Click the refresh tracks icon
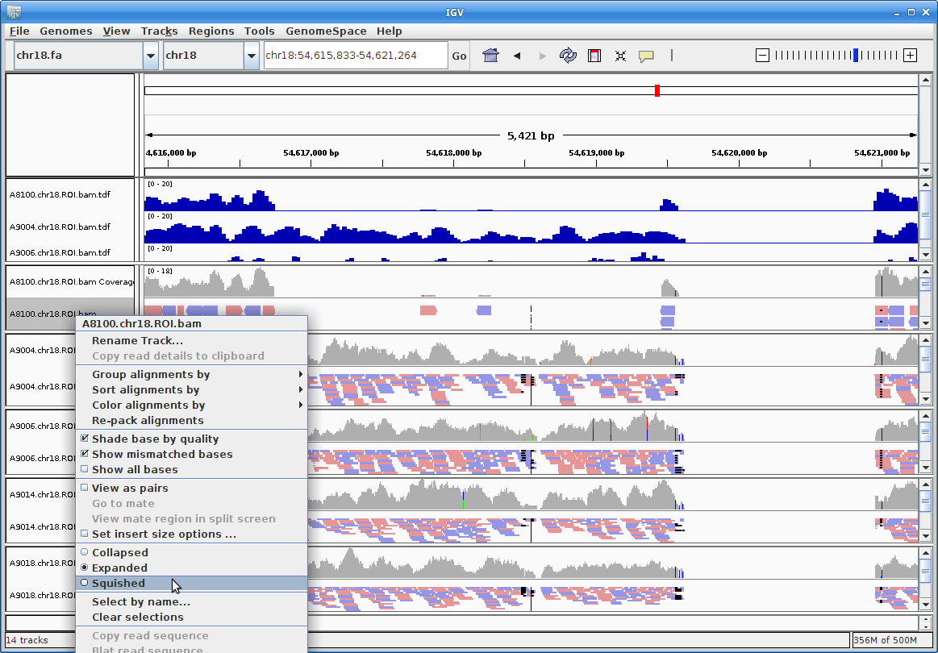938x653 pixels. click(568, 55)
